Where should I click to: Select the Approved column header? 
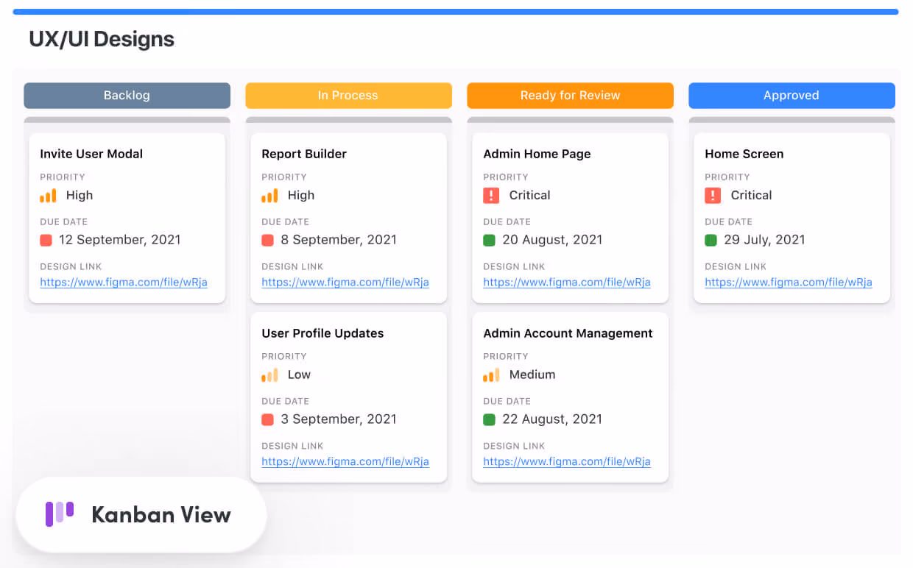pos(792,96)
